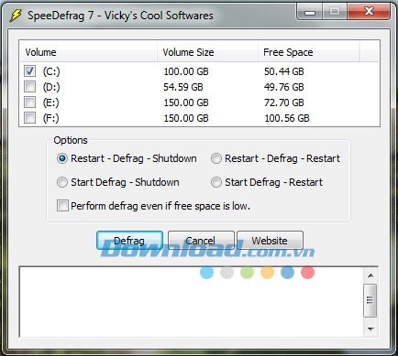398x356 pixels.
Task: Click the 72.70 GB free space value
Action: pos(284,102)
